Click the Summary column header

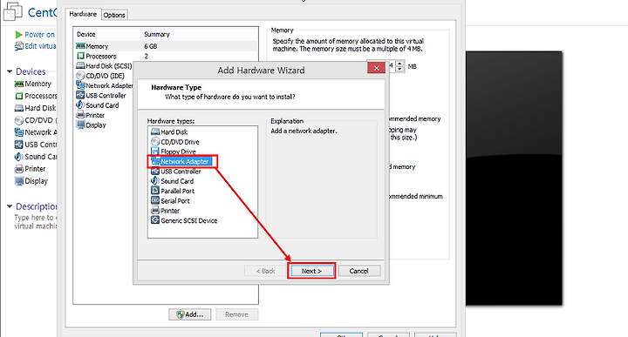pos(199,34)
